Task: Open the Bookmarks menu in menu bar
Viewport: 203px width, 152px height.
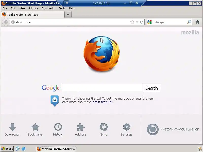Action: click(x=48, y=8)
